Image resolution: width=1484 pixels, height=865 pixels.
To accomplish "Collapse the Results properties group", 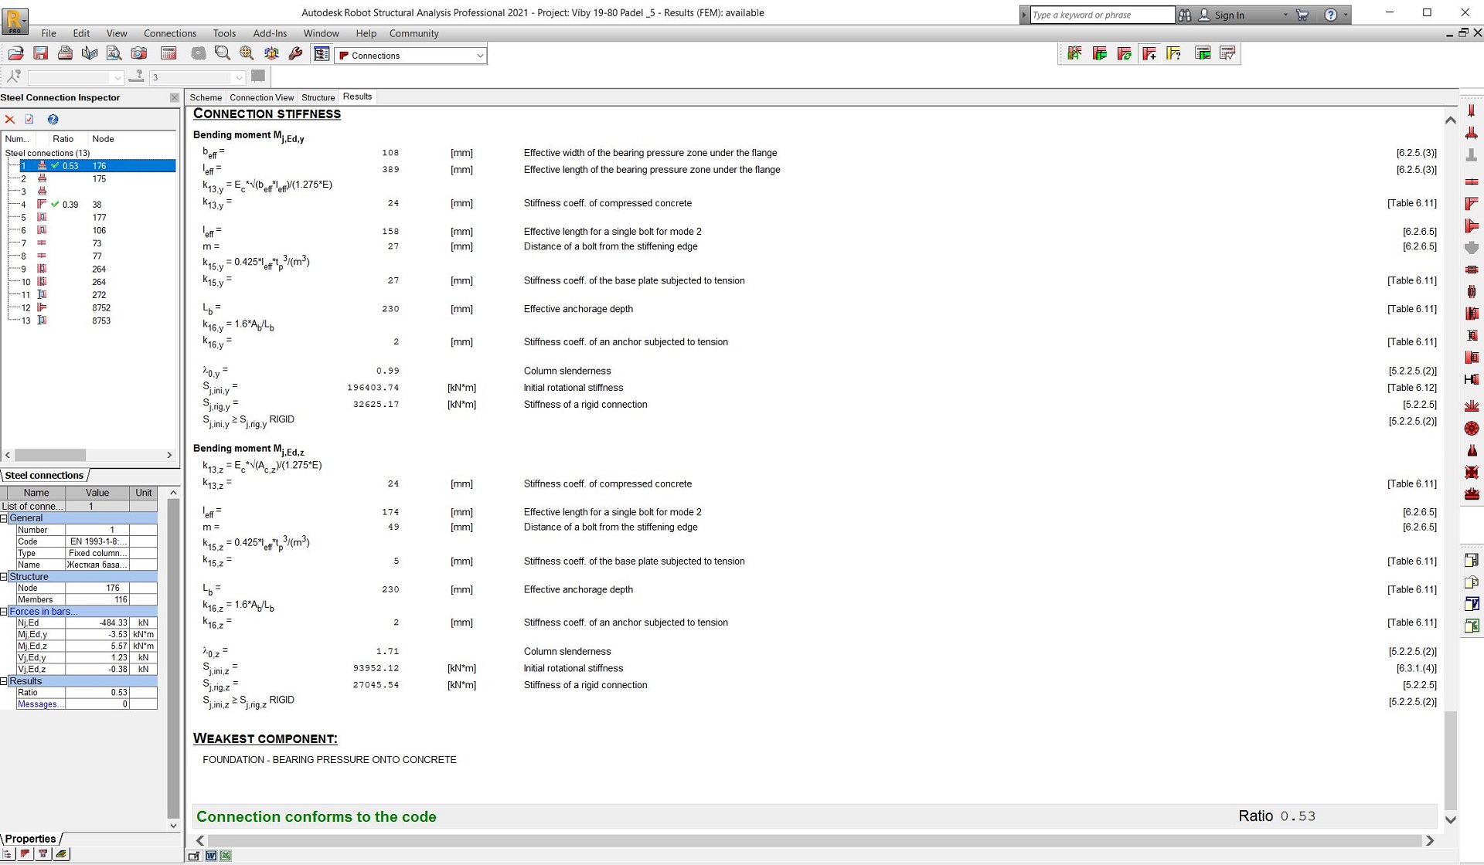I will pyautogui.click(x=4, y=681).
